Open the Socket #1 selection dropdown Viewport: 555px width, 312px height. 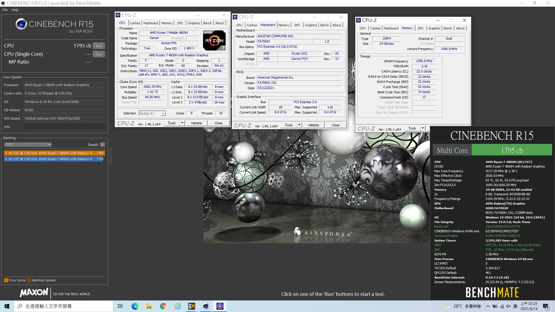[x=152, y=114]
